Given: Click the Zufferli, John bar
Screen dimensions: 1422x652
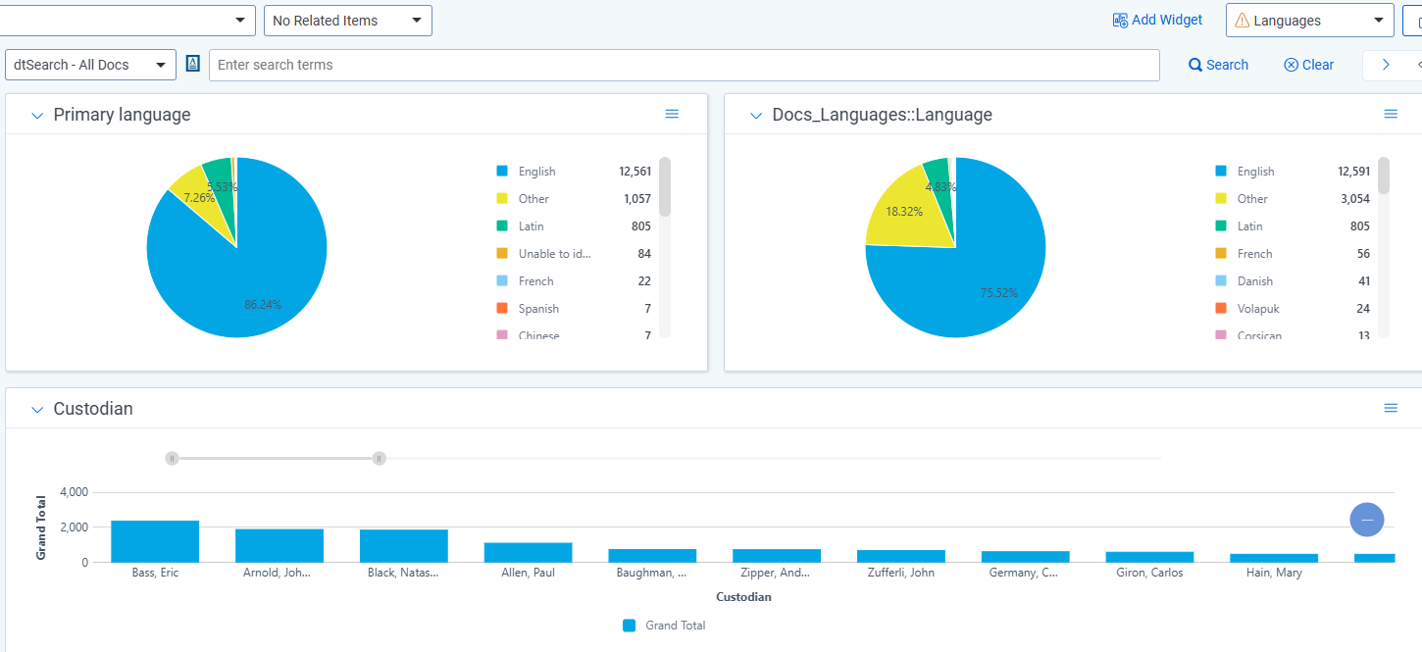Looking at the screenshot, I should coord(901,556).
